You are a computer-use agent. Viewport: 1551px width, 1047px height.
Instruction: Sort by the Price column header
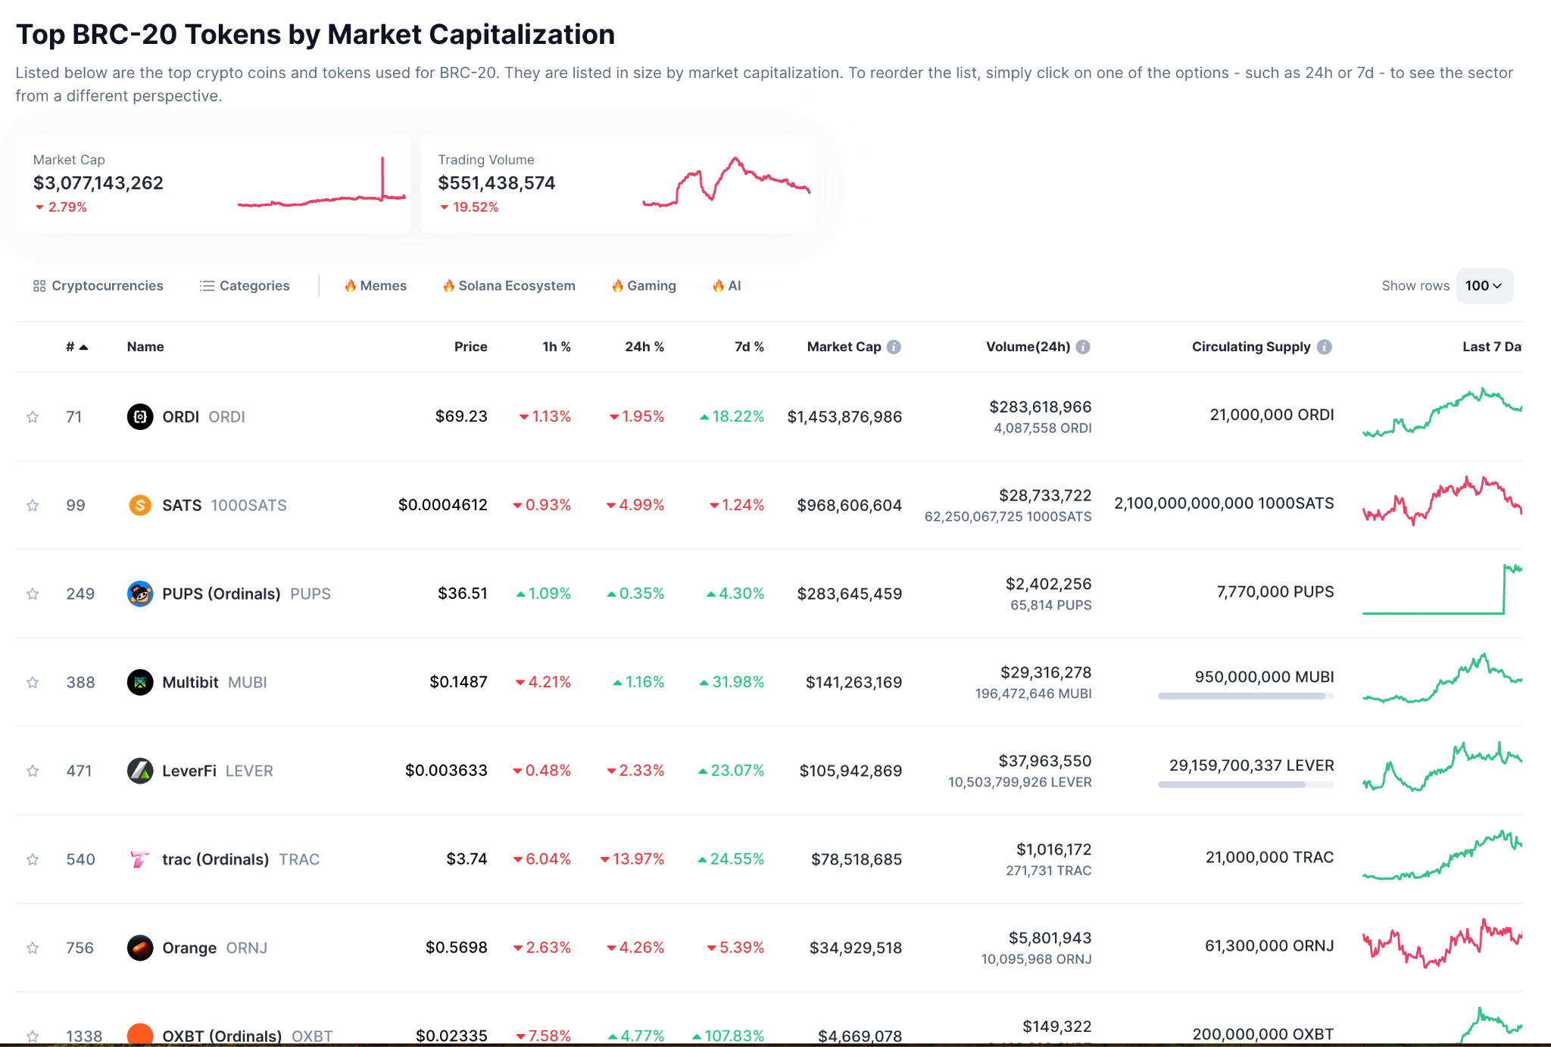click(470, 347)
